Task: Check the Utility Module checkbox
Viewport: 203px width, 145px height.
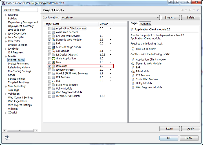Action: click(x=50, y=89)
